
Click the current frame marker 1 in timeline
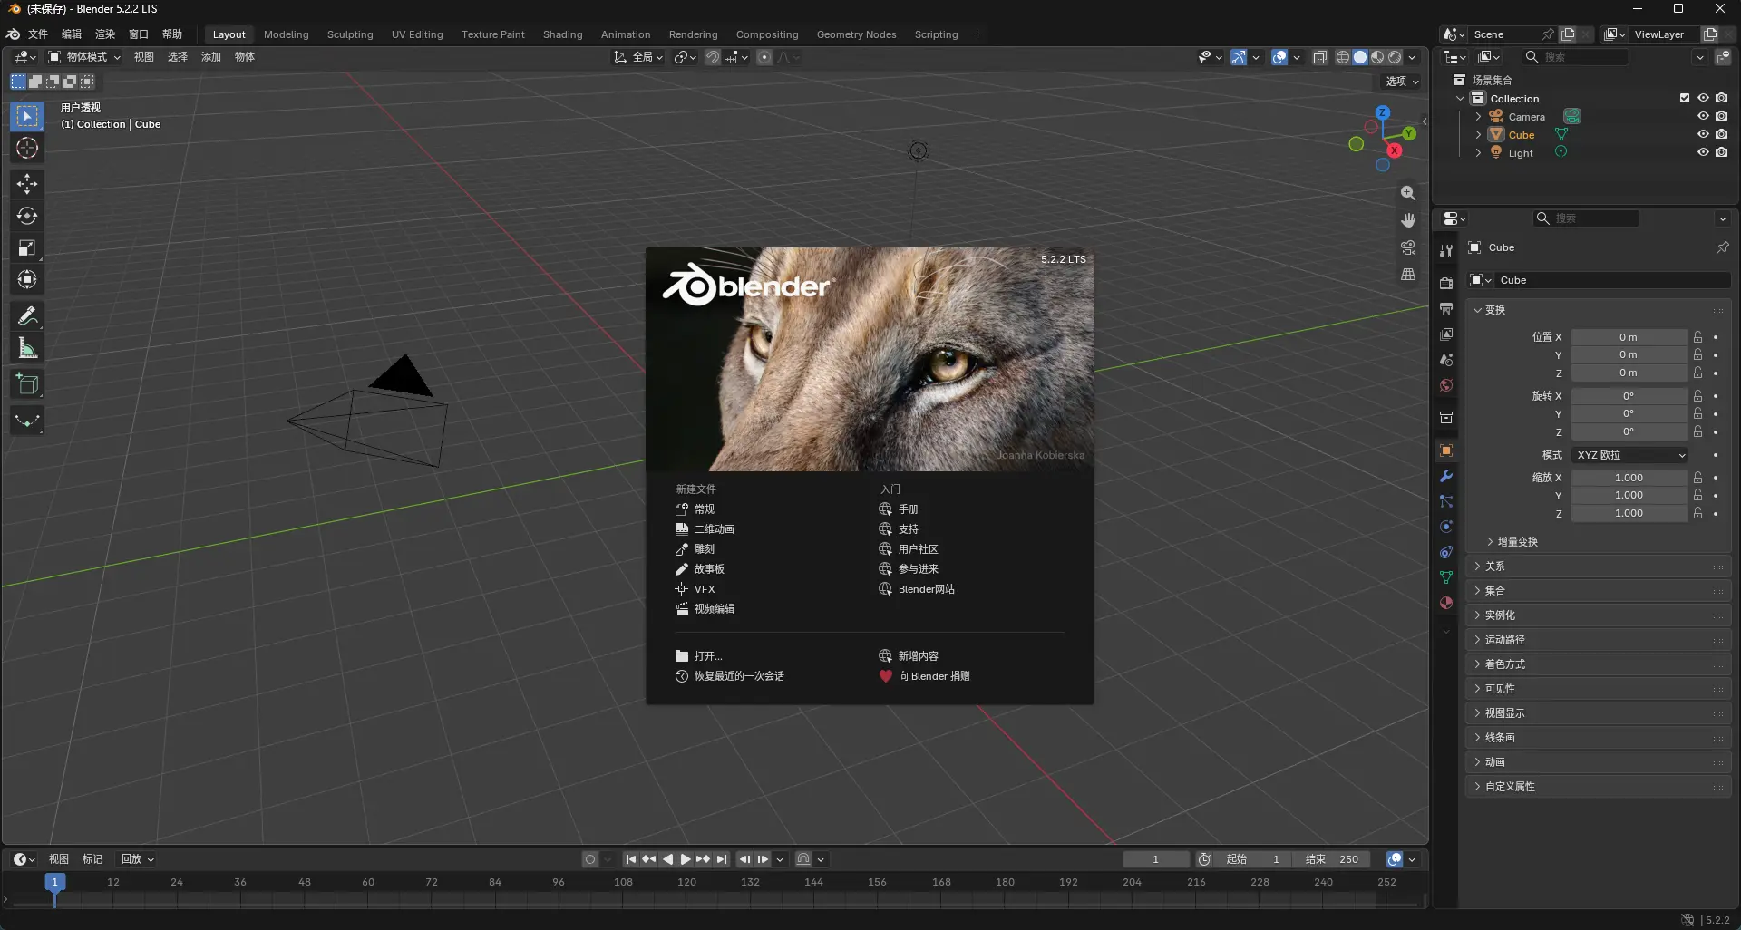point(54,882)
